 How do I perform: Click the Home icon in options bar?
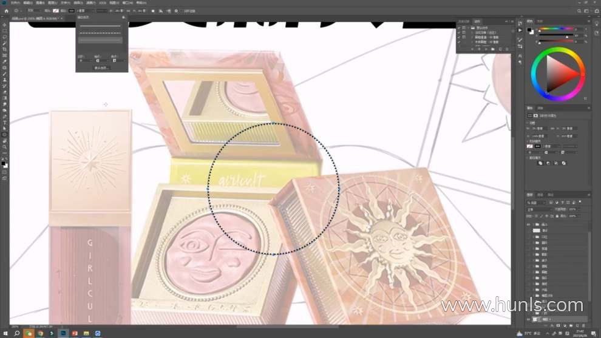point(7,11)
